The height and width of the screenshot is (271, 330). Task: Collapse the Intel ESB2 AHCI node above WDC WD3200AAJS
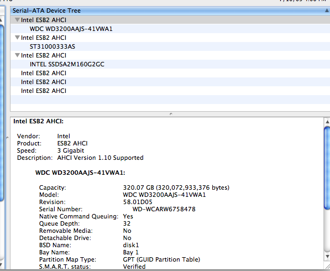pyautogui.click(x=18, y=20)
